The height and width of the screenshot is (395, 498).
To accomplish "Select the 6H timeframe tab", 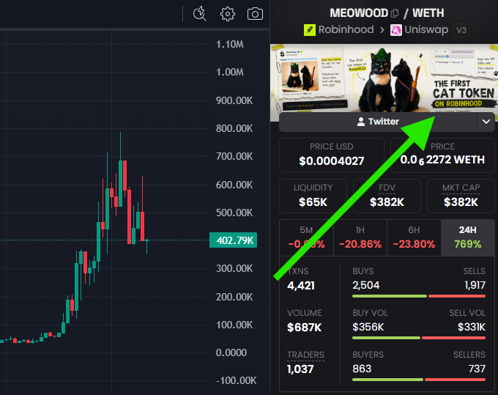I will pos(414,237).
